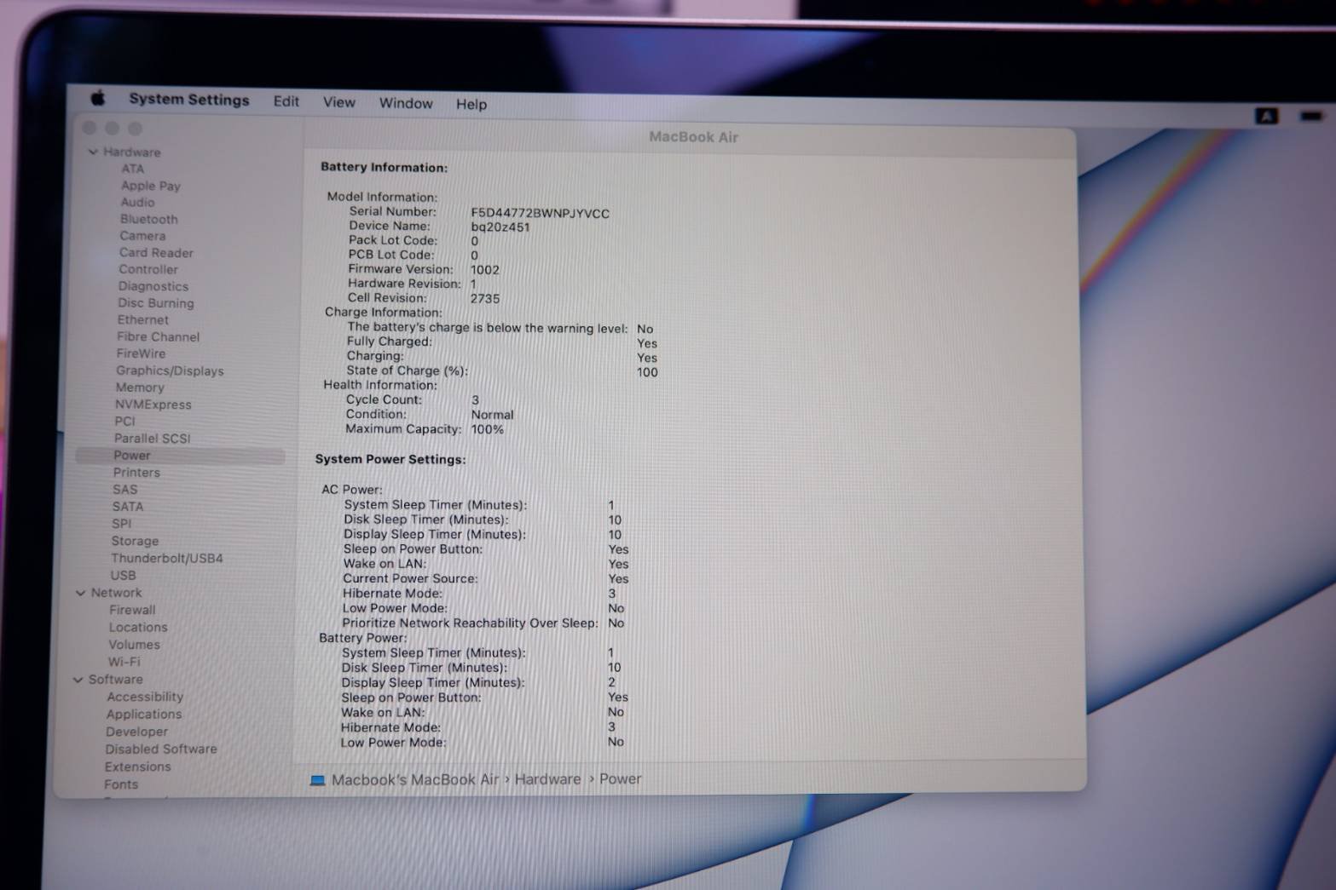Click Hardware in the path bar

547,779
